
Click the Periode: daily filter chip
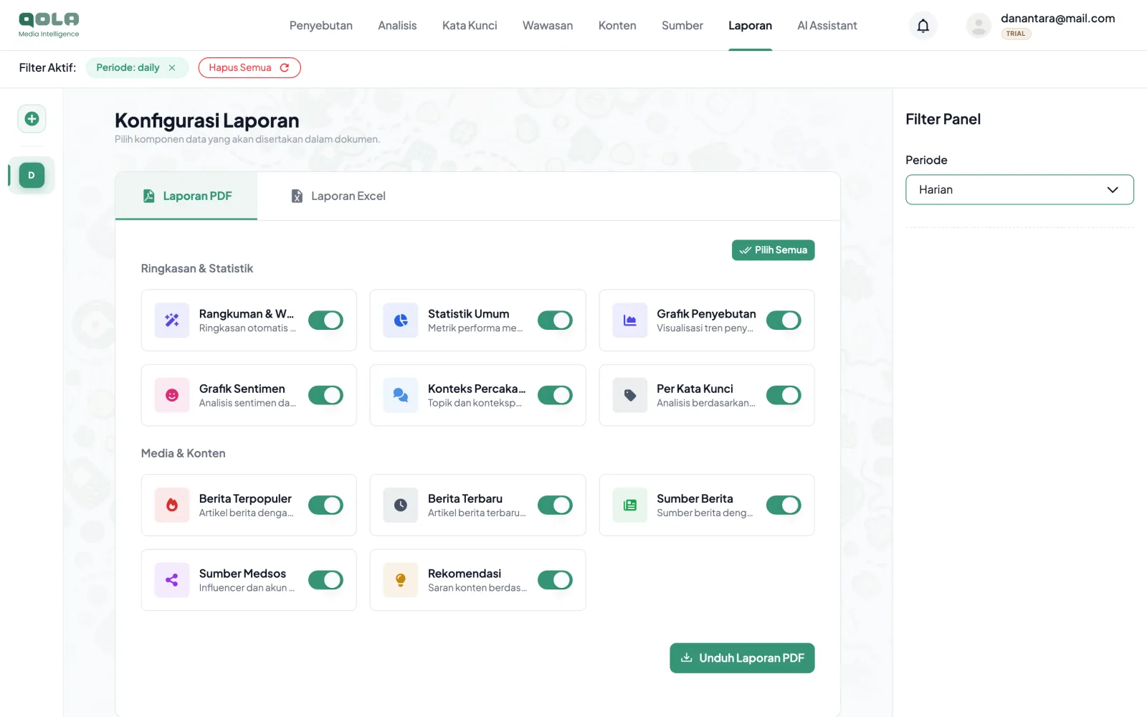(137, 68)
